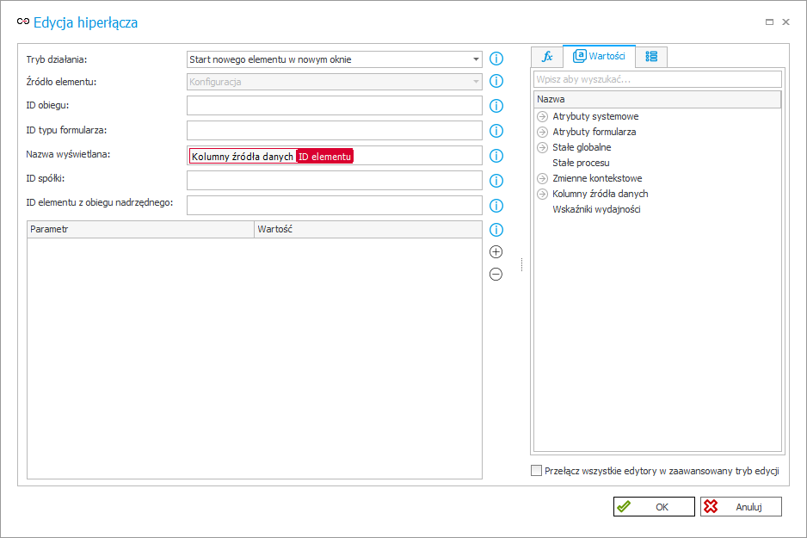Open the Źródło elementu Konfiguracja dropdown
The width and height of the screenshot is (807, 538).
[x=476, y=81]
